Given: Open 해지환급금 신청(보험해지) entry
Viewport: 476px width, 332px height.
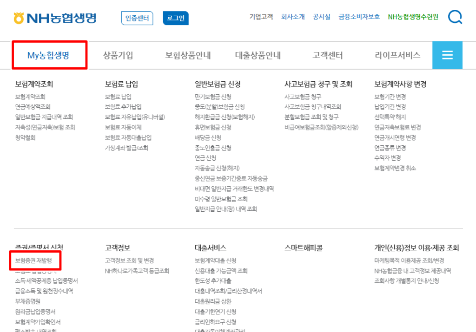Looking at the screenshot, I should 225,117.
